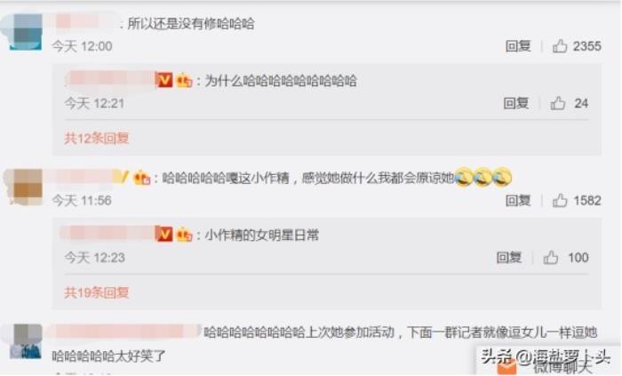Click member badge icon beside 11:56 commenter name
The height and width of the screenshot is (376, 622).
pos(142,178)
